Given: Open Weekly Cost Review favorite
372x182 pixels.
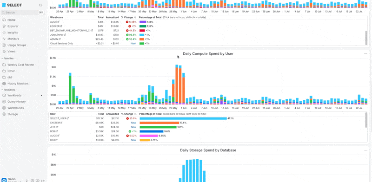Looking at the screenshot, I should click(x=20, y=65).
